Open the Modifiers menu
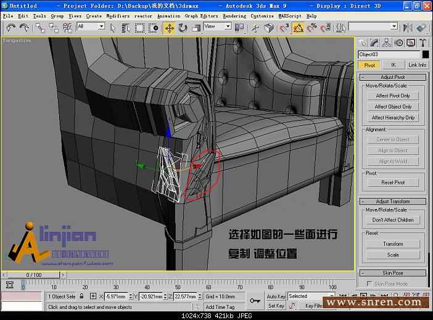Screen dimensions: 433x320 [x=118, y=16]
